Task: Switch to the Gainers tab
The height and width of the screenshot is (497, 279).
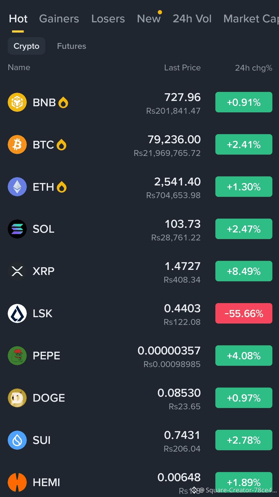Action: tap(59, 19)
